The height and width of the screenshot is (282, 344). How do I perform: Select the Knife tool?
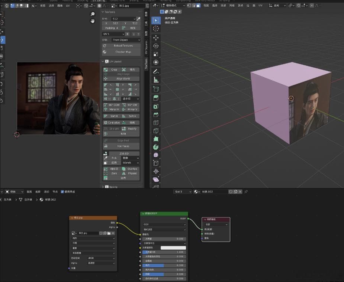click(x=156, y=130)
